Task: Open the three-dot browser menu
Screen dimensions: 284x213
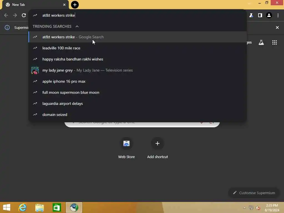Action: point(278,16)
